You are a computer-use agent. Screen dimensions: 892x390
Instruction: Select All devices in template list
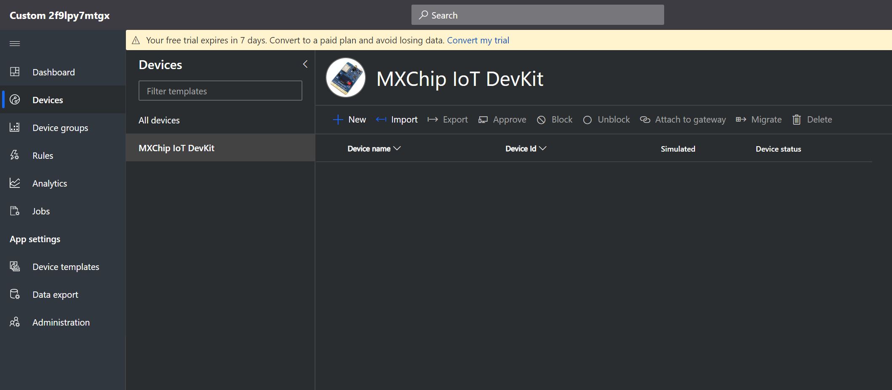tap(159, 120)
